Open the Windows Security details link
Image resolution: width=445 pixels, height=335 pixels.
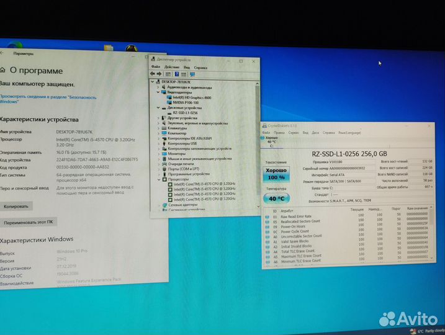tap(48, 99)
